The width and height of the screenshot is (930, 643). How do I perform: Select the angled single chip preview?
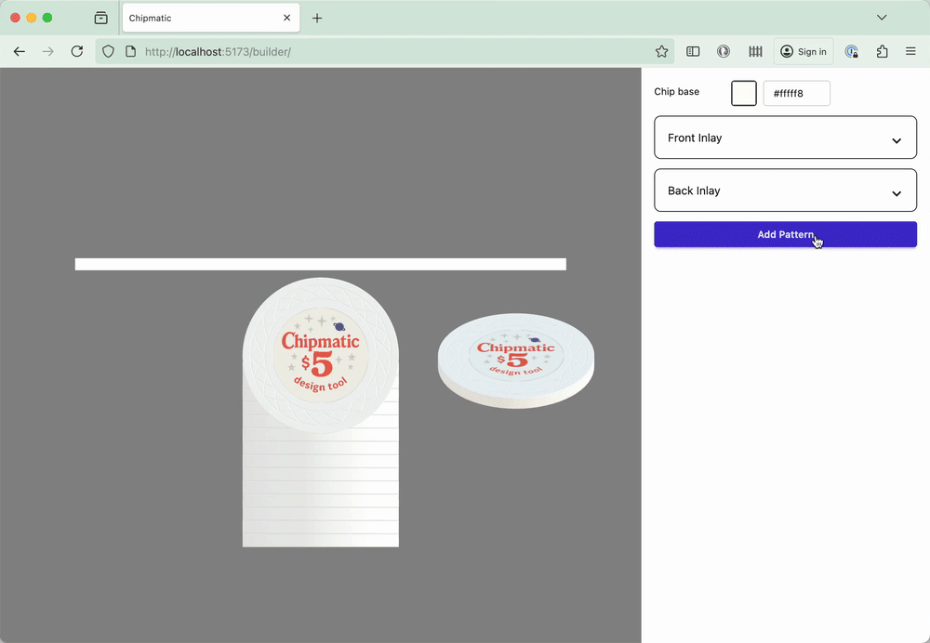[x=516, y=361]
